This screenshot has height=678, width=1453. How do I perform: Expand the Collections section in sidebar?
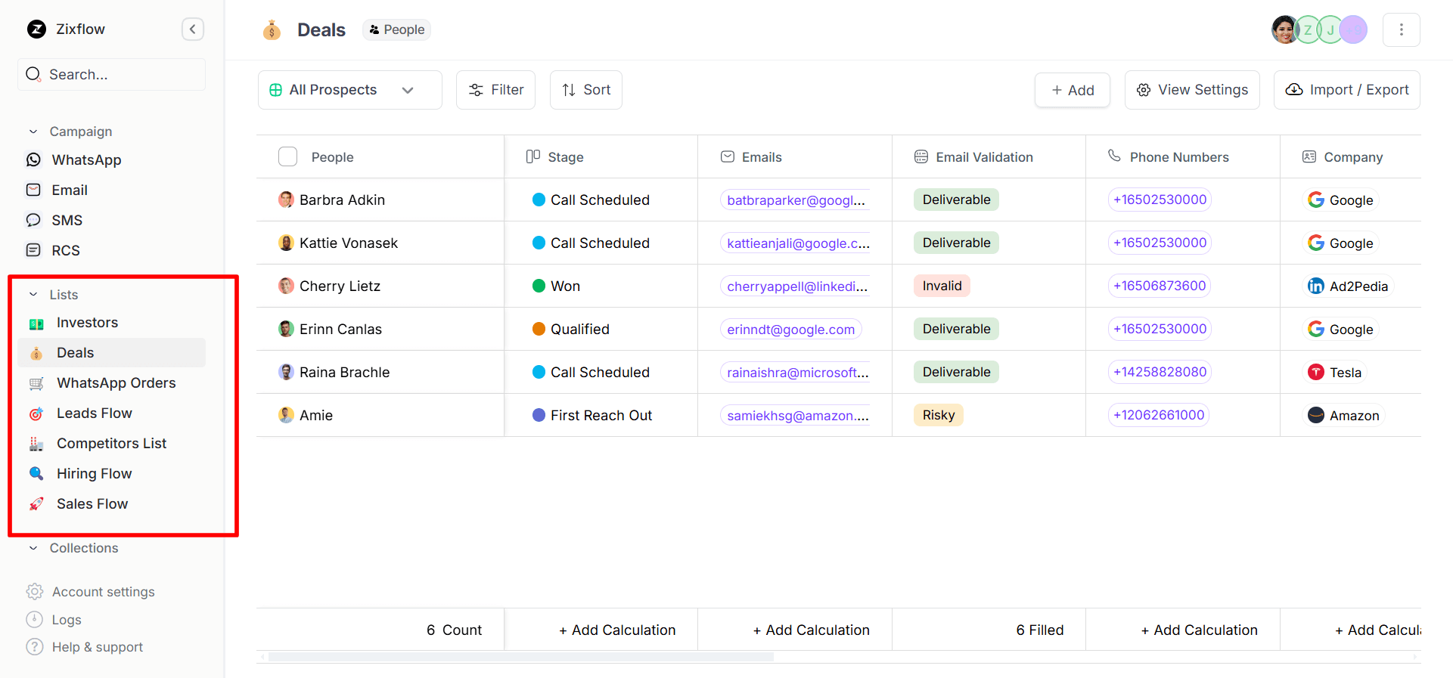[x=33, y=548]
